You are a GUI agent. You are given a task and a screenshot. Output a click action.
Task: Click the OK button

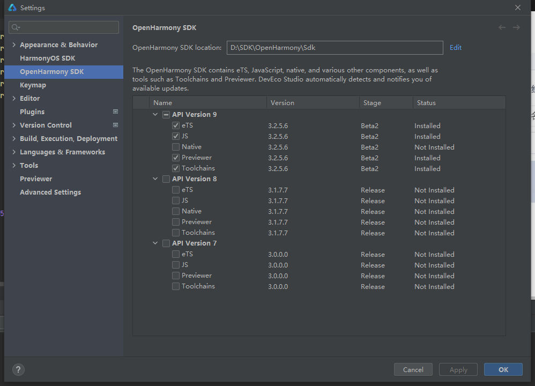click(503, 369)
